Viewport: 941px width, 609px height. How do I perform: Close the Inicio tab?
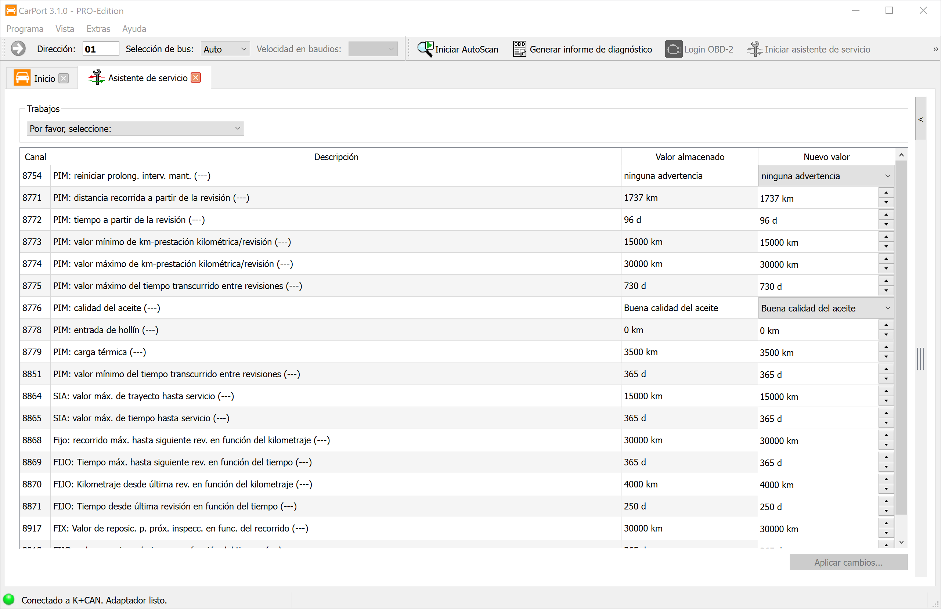(x=63, y=78)
